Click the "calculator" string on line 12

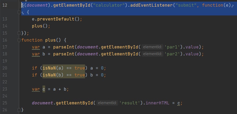(x=109, y=5)
